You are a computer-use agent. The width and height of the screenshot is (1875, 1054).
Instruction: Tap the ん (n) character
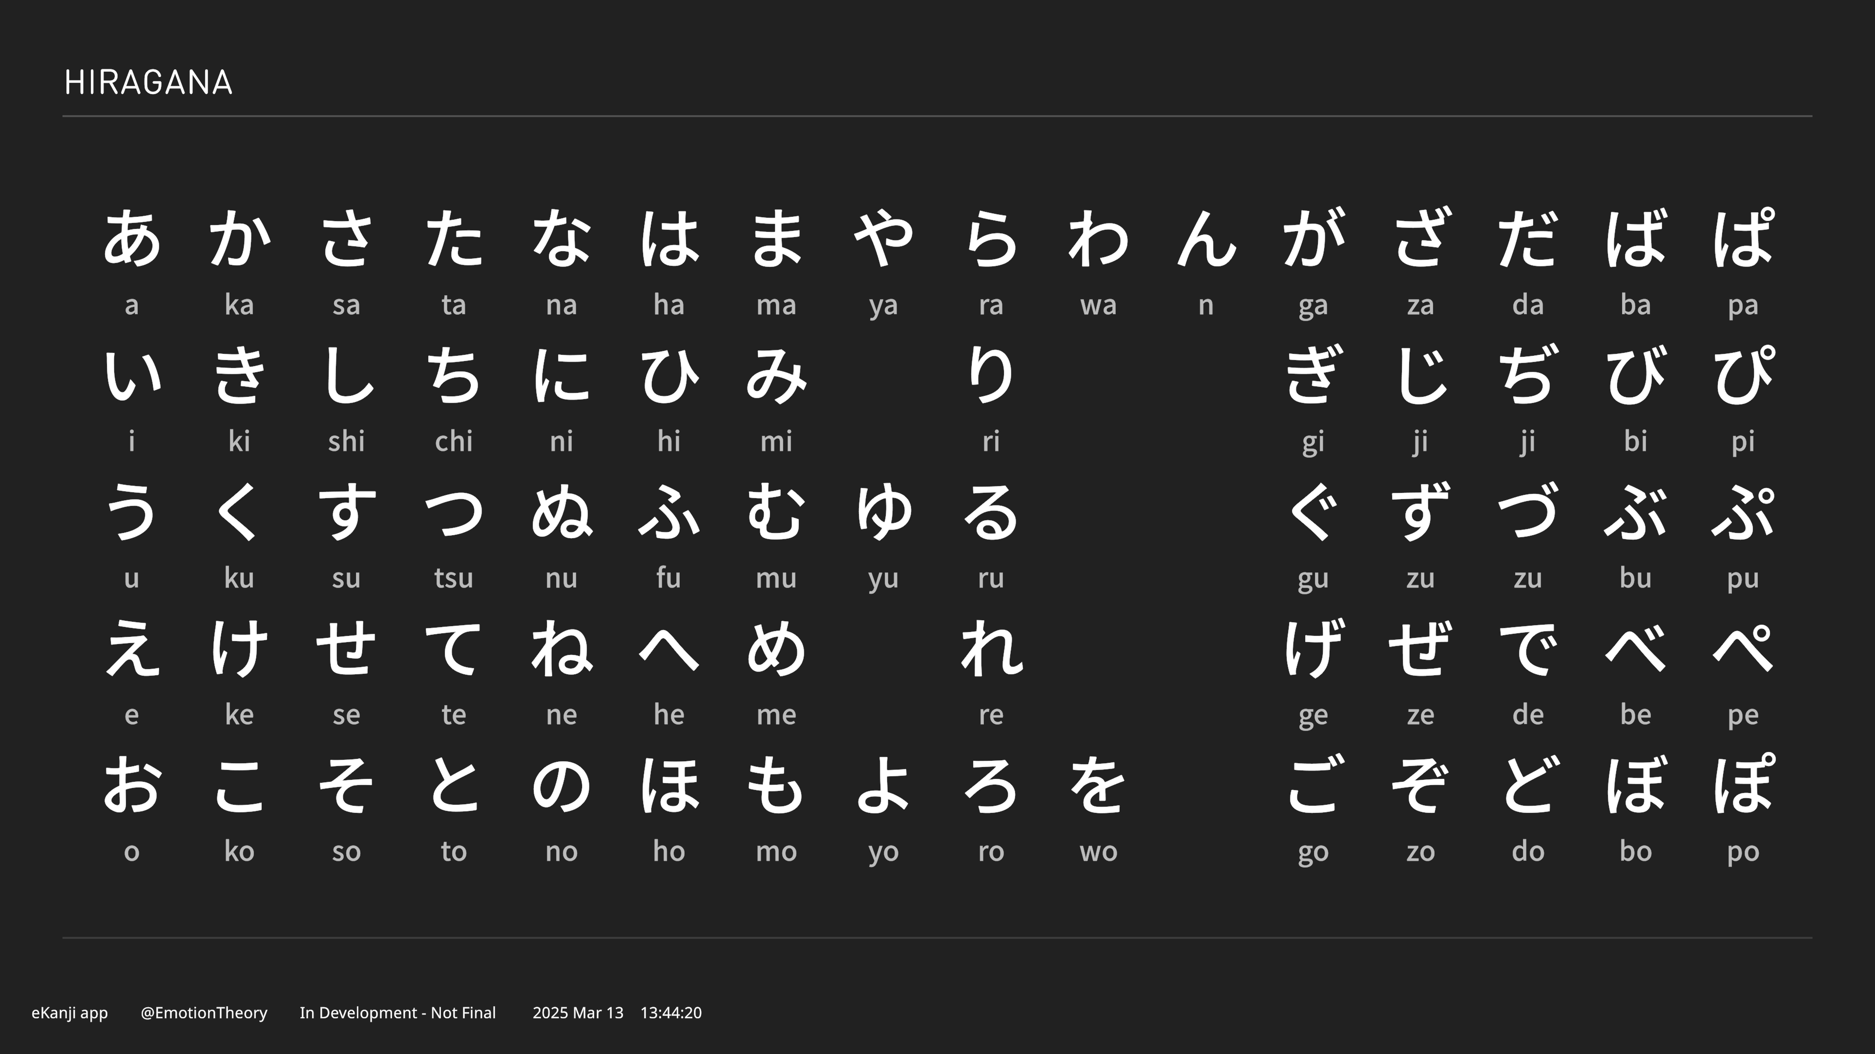1206,239
